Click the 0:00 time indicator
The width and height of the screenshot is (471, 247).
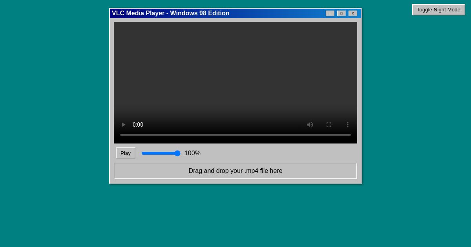138,125
